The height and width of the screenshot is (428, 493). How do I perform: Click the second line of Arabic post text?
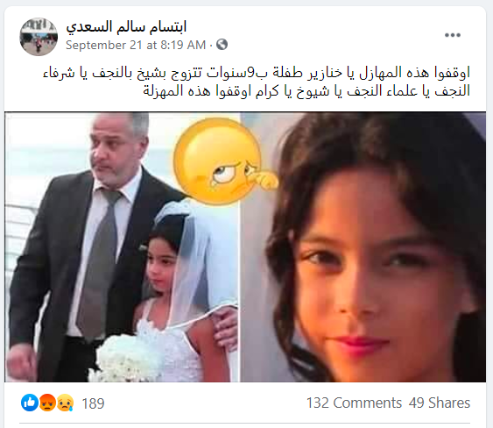click(x=306, y=91)
